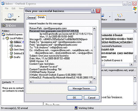Collapse the Local Folders tree node
The width and height of the screenshot is (138, 111).
[x=3, y=38]
